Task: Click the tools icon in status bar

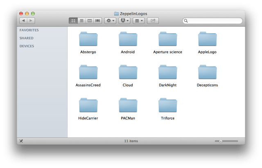Action: pyautogui.click(x=21, y=141)
